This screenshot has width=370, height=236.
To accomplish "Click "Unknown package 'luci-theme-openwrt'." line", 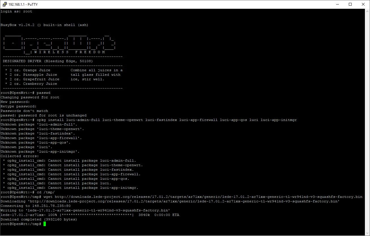I will pos(42,129).
